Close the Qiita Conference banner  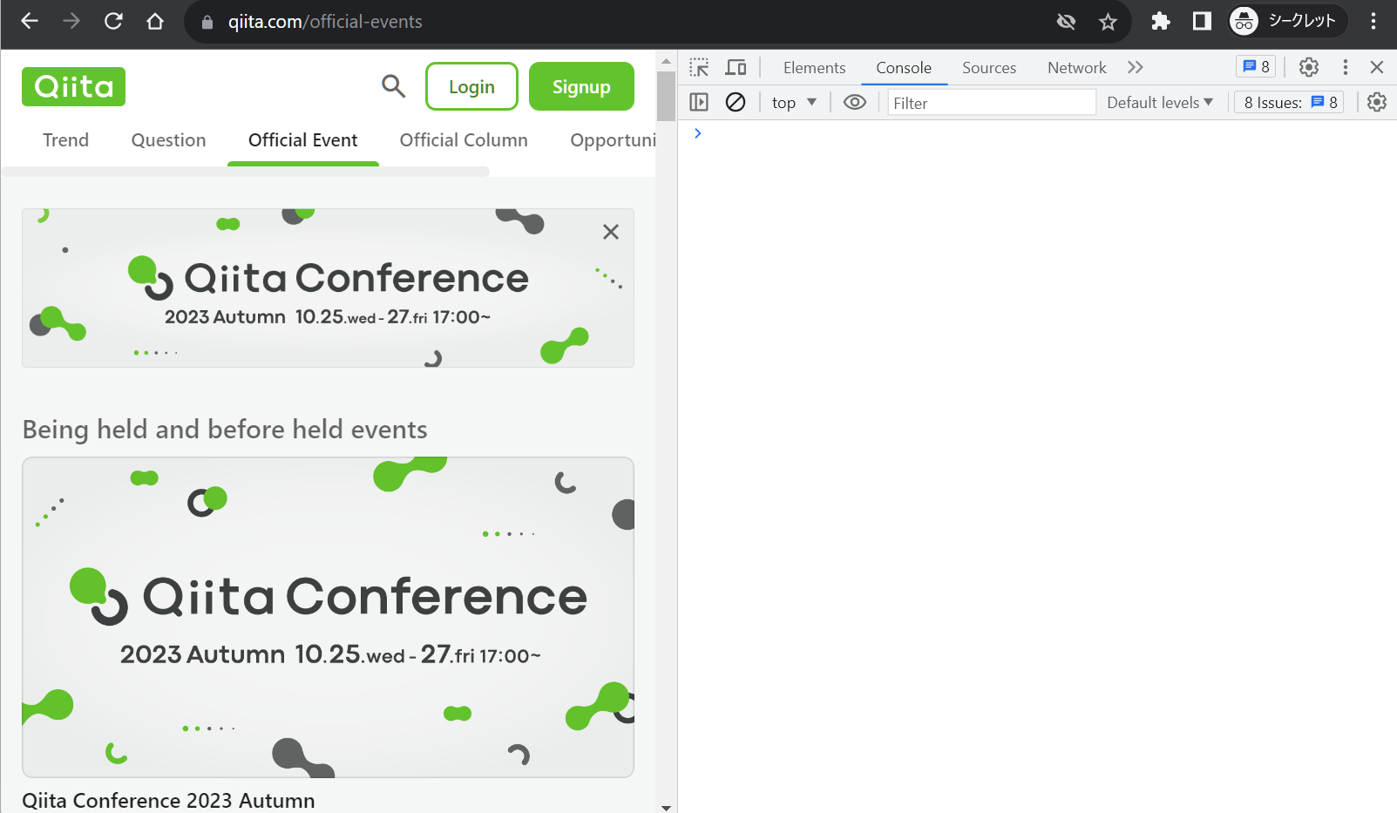pos(611,232)
